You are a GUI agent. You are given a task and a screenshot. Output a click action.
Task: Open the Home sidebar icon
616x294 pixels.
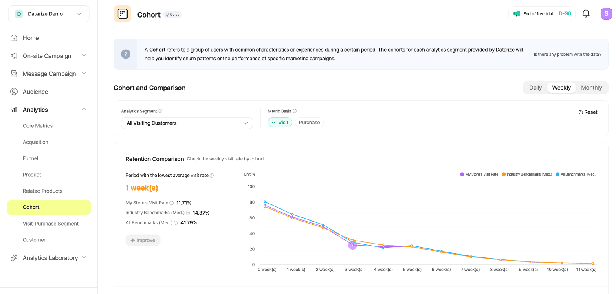pos(14,38)
